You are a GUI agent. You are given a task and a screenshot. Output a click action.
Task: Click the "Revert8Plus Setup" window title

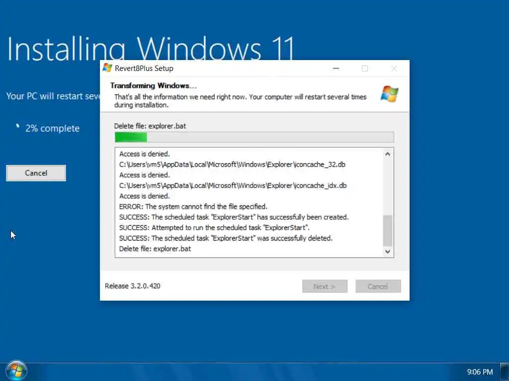click(144, 68)
